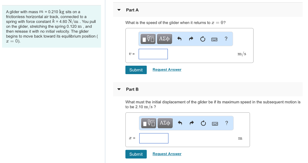Image resolution: width=308 pixels, height=163 pixels.
Task: Open Greek symbols menu in Part B
Action: pyautogui.click(x=165, y=123)
